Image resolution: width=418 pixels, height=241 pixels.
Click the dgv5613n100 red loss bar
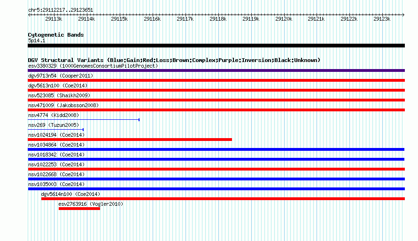click(x=216, y=90)
